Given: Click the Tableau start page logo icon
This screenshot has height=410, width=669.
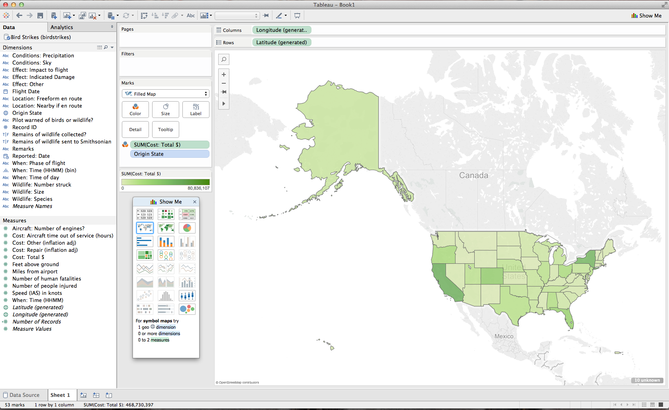Looking at the screenshot, I should (x=6, y=16).
